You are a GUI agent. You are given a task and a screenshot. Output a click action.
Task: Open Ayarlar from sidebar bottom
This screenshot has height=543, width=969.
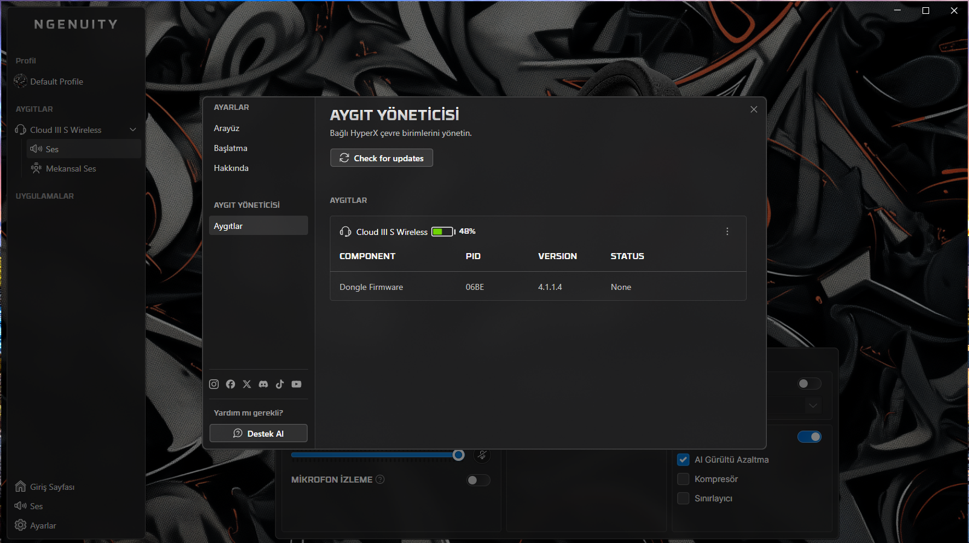43,525
